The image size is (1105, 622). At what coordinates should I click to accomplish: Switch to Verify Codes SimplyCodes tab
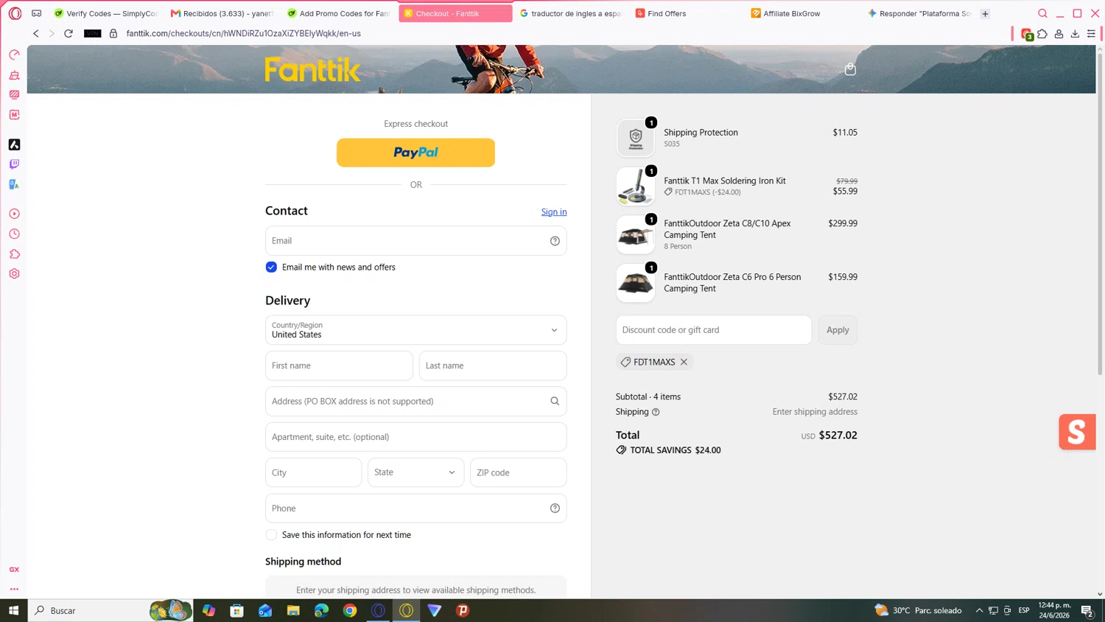106,13
